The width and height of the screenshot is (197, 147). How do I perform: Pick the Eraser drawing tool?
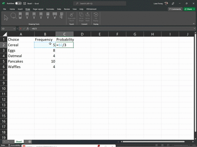tap(20, 16)
